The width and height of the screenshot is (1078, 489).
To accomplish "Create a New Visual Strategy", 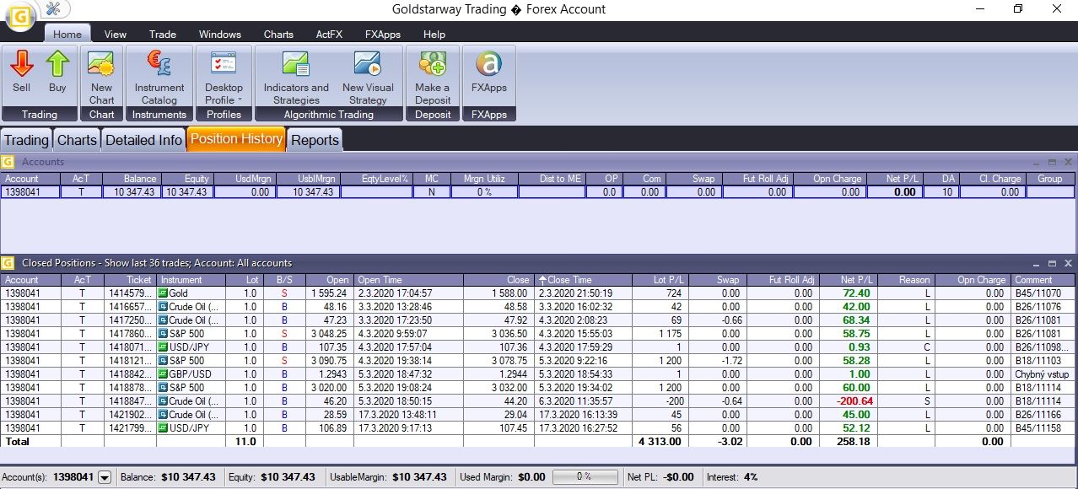I will pyautogui.click(x=368, y=78).
